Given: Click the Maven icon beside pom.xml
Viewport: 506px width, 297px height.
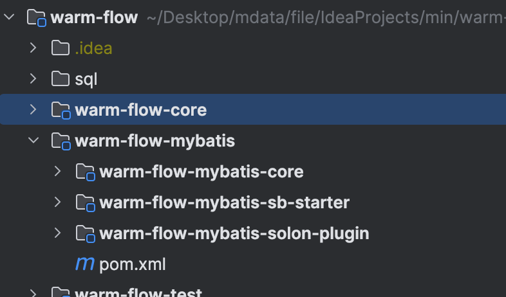Looking at the screenshot, I should (85, 264).
